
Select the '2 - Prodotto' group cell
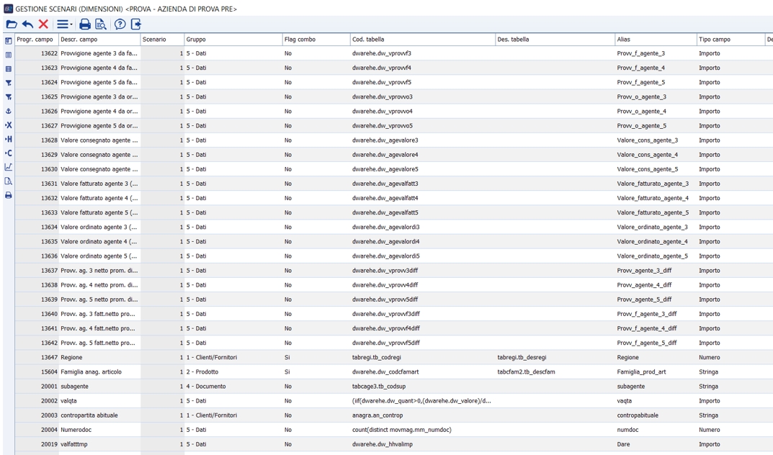click(x=233, y=371)
